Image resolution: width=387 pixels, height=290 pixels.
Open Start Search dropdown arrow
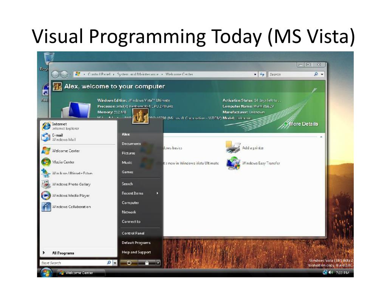[115, 263]
